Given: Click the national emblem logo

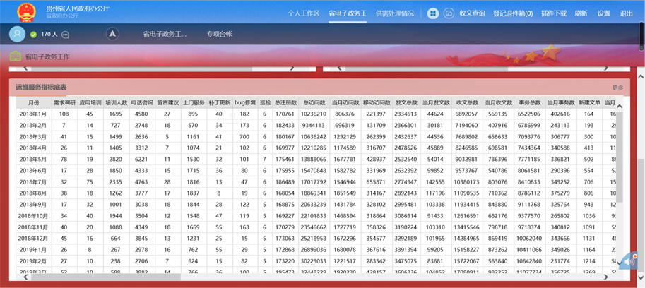Looking at the screenshot, I should [x=26, y=12].
